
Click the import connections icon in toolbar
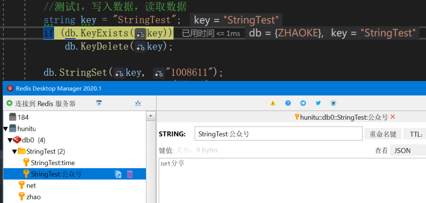(99, 103)
